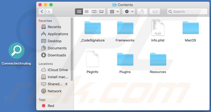Click the Applications A-shaped icon

pyautogui.click(x=44, y=34)
